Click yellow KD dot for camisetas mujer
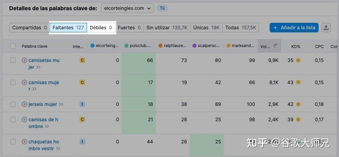 298,60
